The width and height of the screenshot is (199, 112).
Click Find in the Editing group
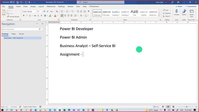click(x=166, y=10)
